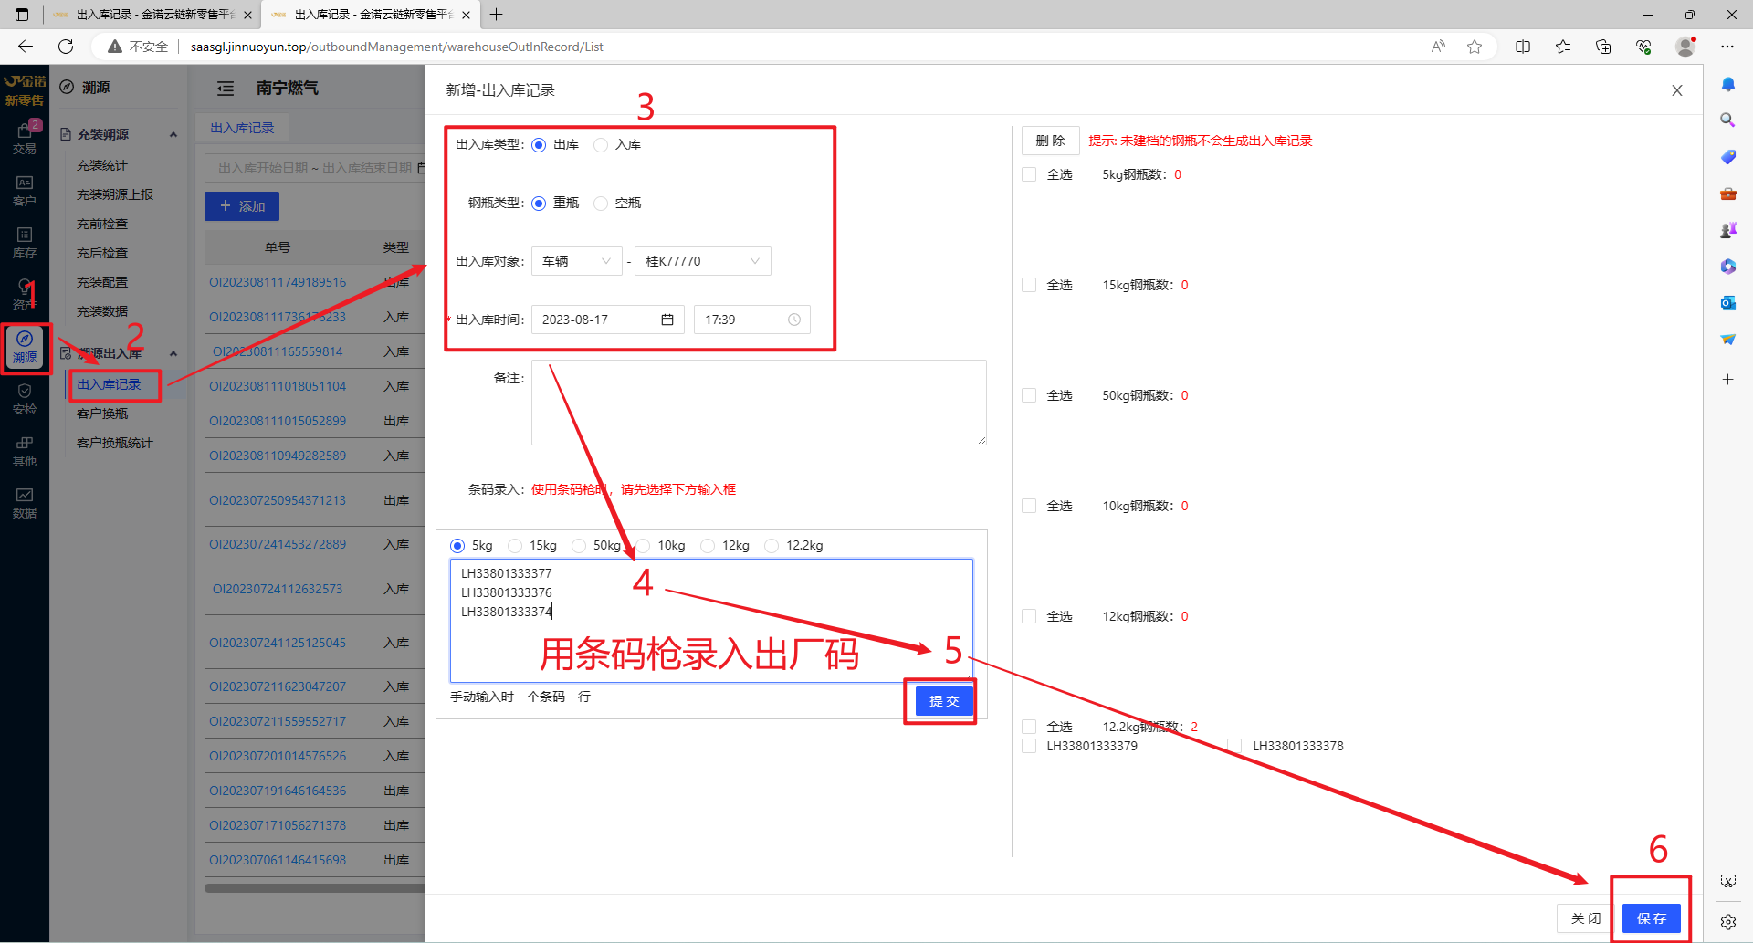Screen dimensions: 1753x943
Task: Check 全选 for 50kg钢瓶数
Action: (x=1029, y=396)
